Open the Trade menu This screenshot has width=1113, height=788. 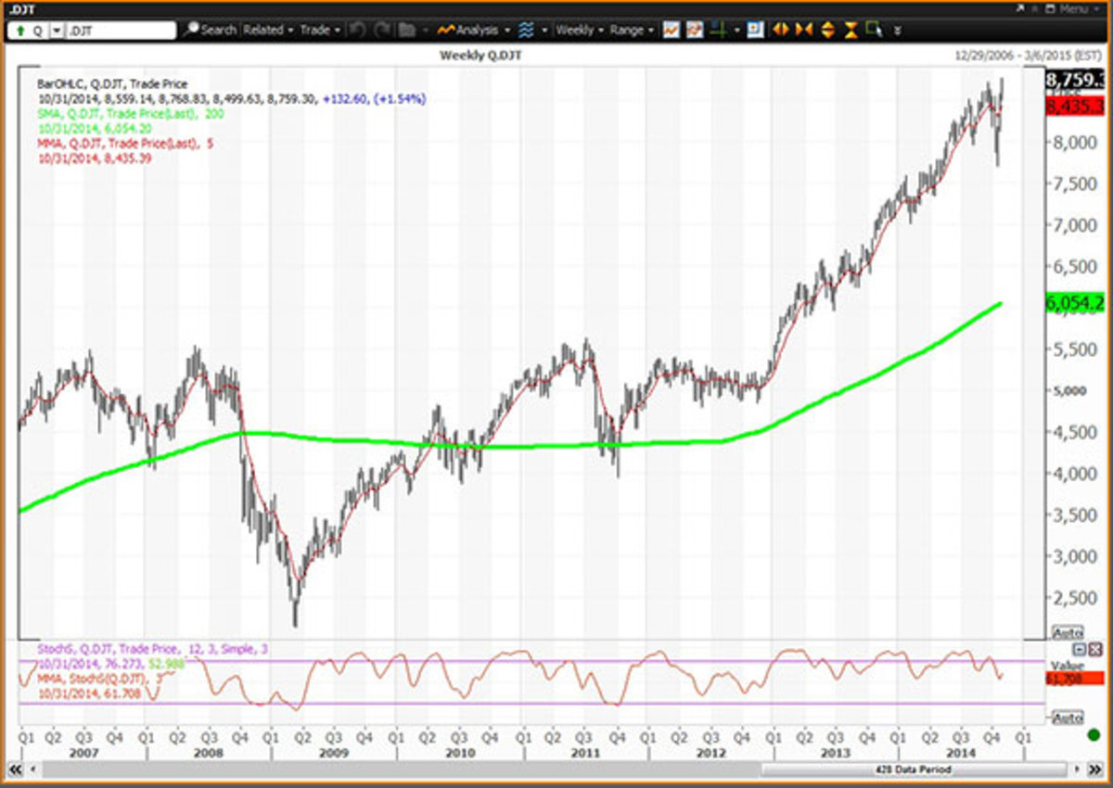[x=320, y=30]
